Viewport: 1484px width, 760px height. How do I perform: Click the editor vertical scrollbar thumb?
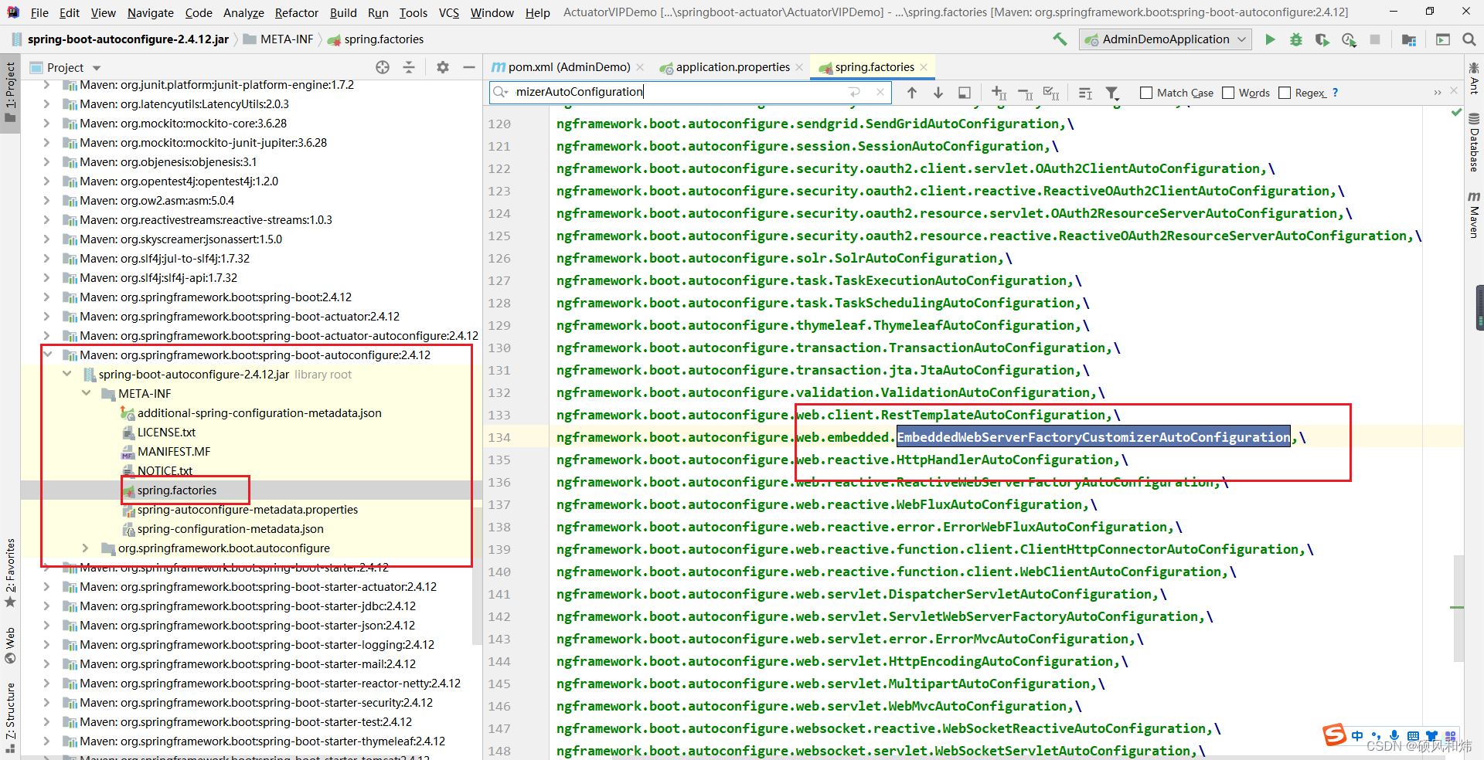coord(1458,609)
